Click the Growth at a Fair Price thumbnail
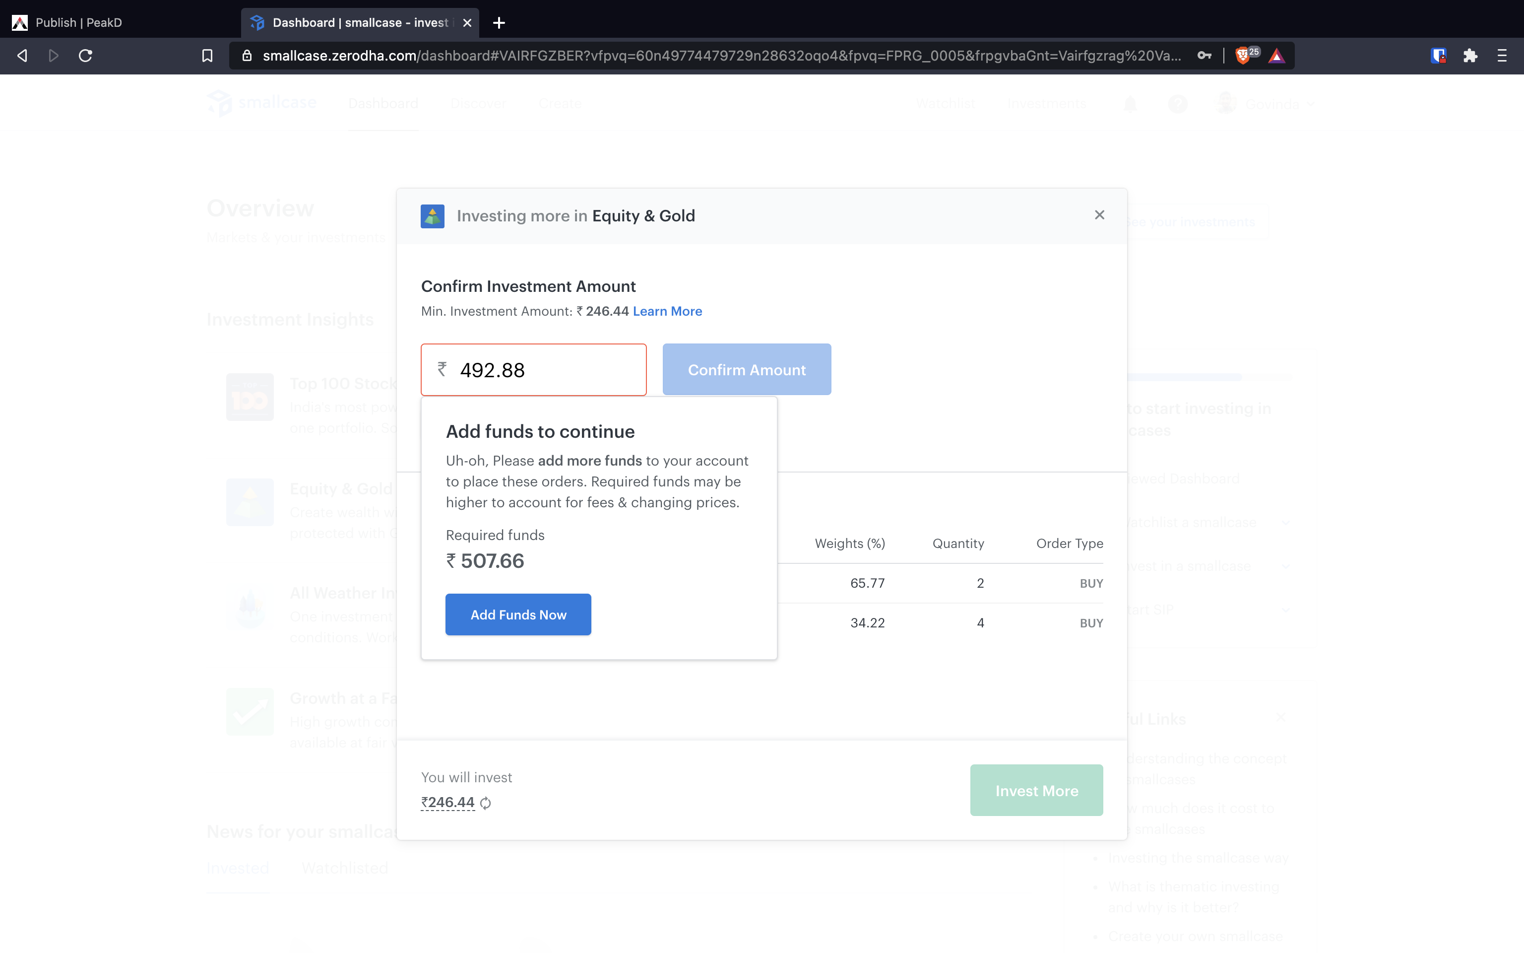The height and width of the screenshot is (953, 1524). [x=250, y=712]
